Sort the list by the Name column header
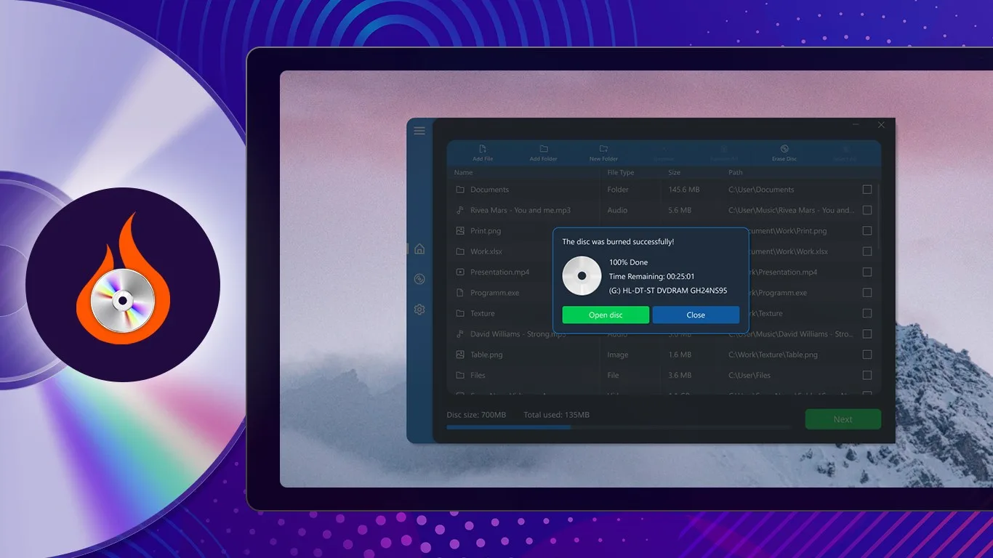Viewport: 993px width, 558px height. pyautogui.click(x=463, y=173)
